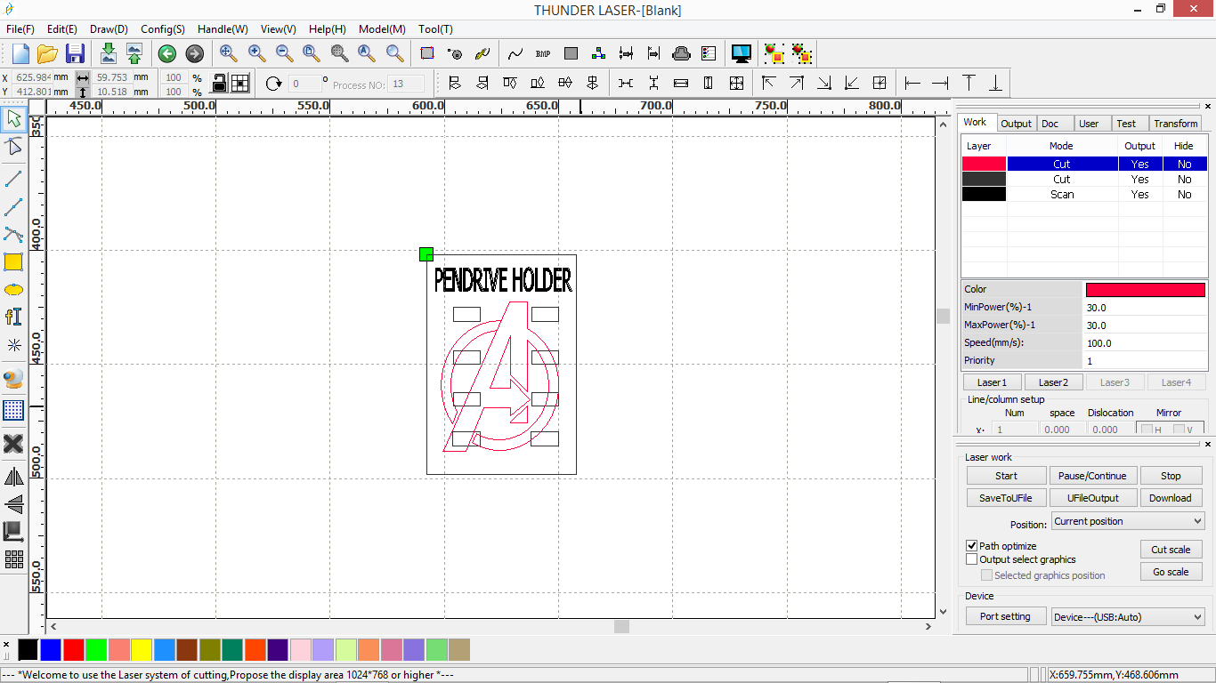Click the vertical mirror tool
This screenshot has width=1216, height=683.
[13, 504]
